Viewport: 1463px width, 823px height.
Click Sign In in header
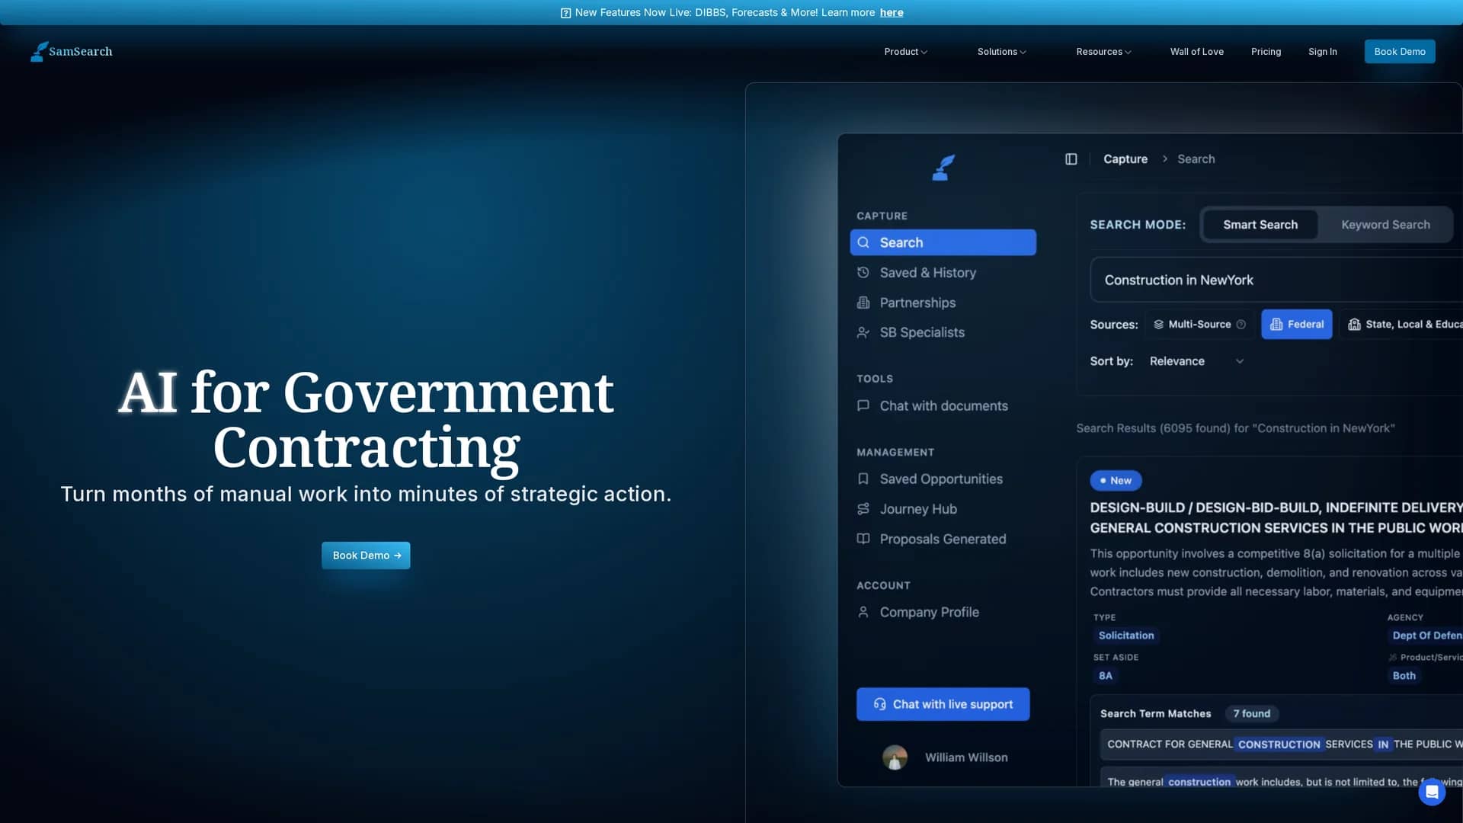click(1322, 52)
